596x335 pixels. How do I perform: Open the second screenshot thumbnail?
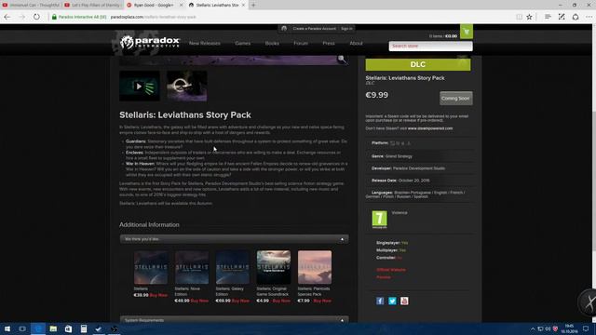[x=187, y=87]
